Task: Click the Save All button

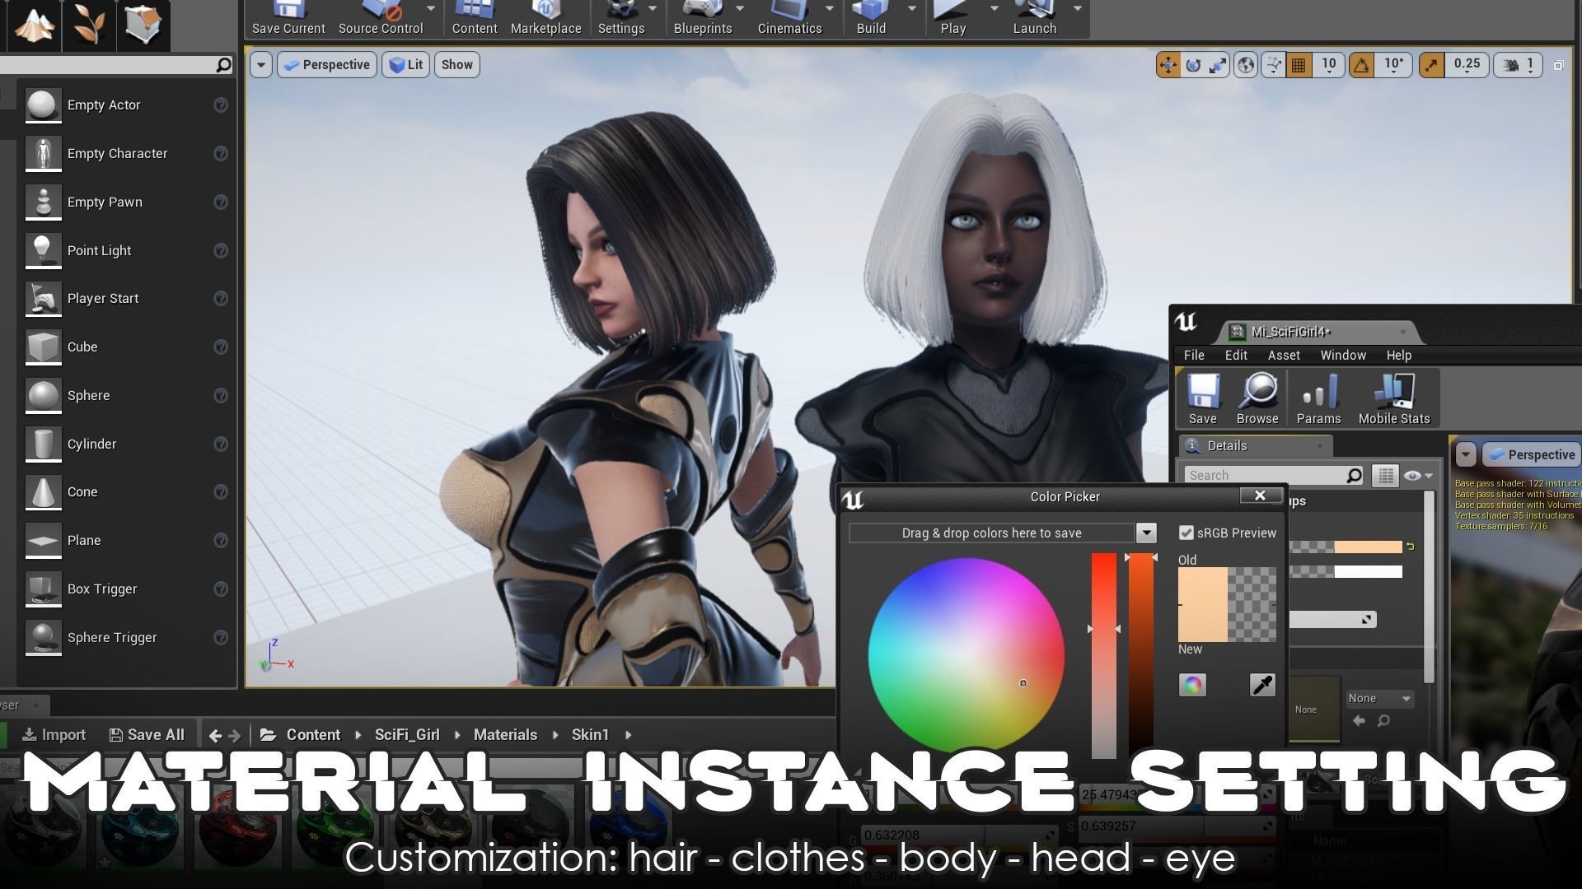Action: pyautogui.click(x=147, y=735)
